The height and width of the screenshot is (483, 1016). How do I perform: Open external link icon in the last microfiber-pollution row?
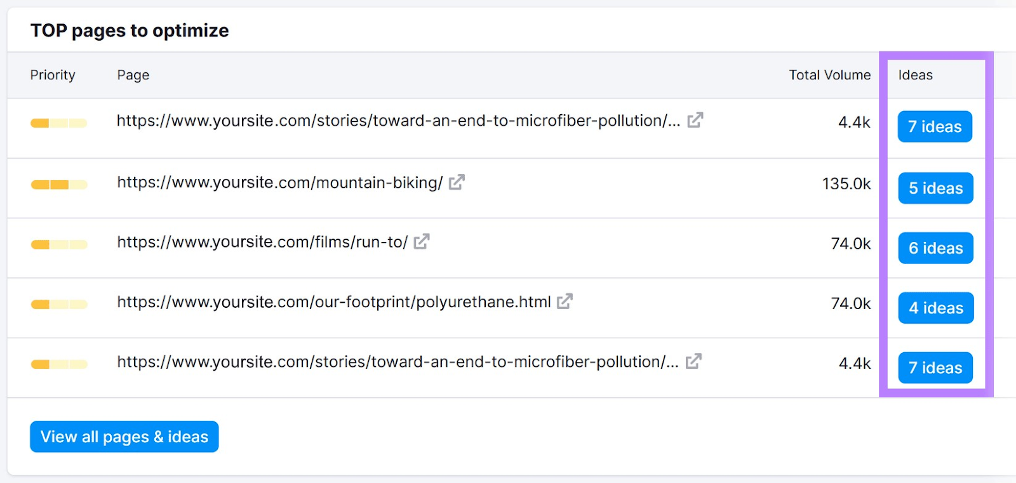693,361
